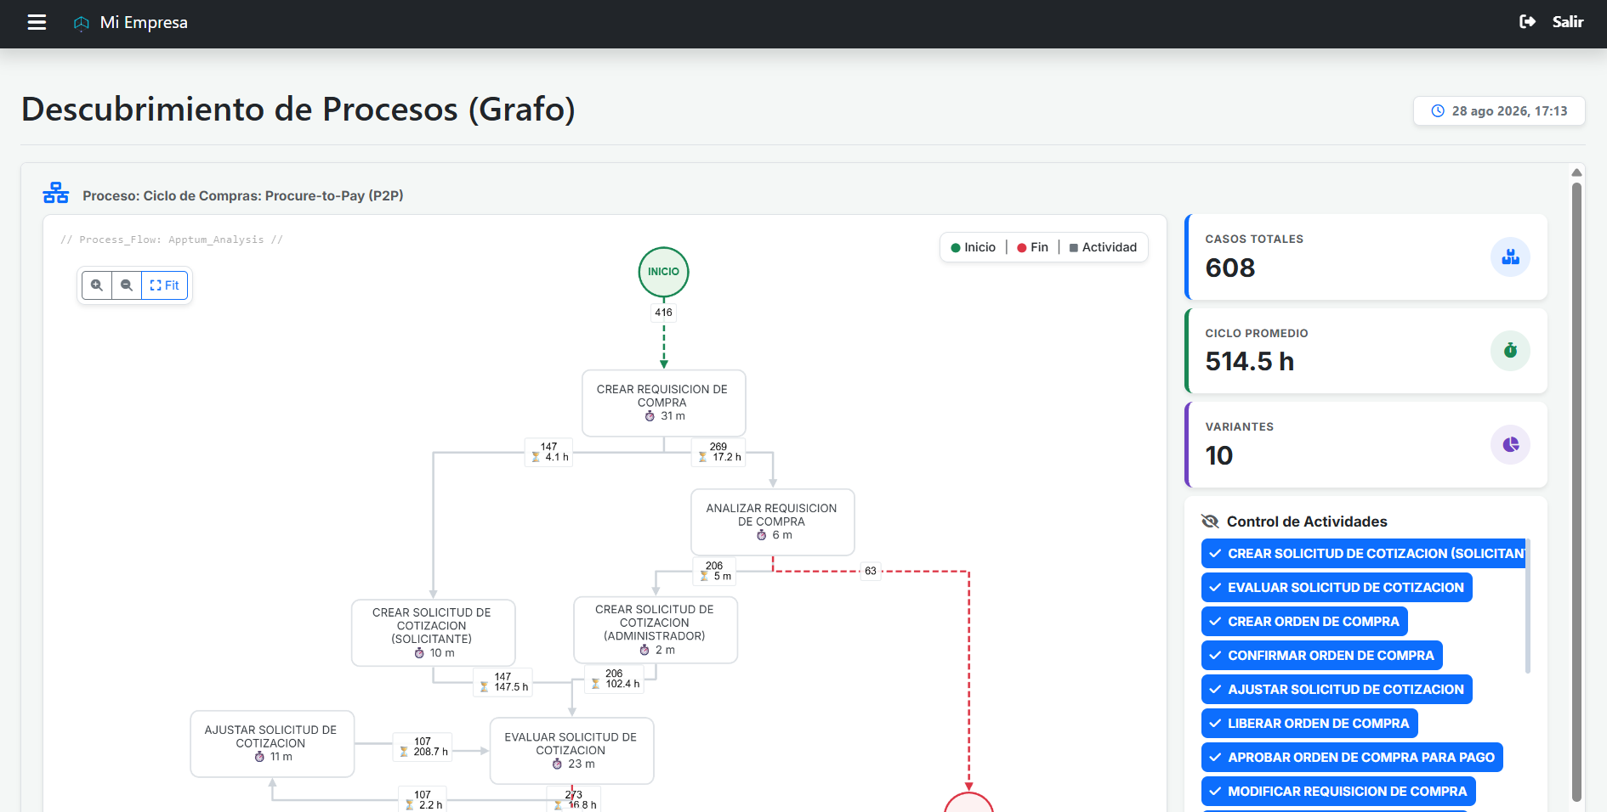
Task: Click the red dashed edge label 63
Action: point(871,571)
